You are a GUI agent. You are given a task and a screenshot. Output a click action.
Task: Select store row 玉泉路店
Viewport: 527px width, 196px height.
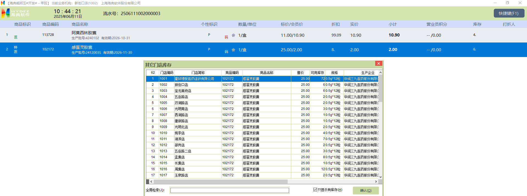pyautogui.click(x=262, y=175)
